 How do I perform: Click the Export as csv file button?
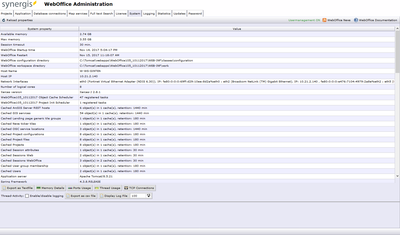pos(81,196)
